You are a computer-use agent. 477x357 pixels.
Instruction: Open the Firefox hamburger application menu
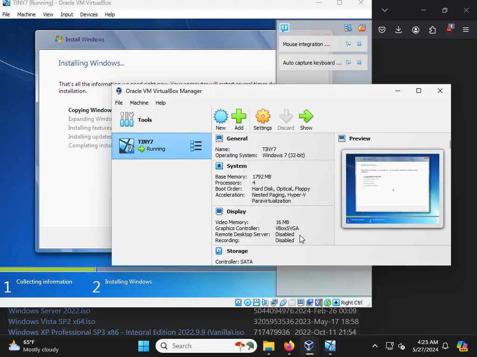(x=466, y=30)
